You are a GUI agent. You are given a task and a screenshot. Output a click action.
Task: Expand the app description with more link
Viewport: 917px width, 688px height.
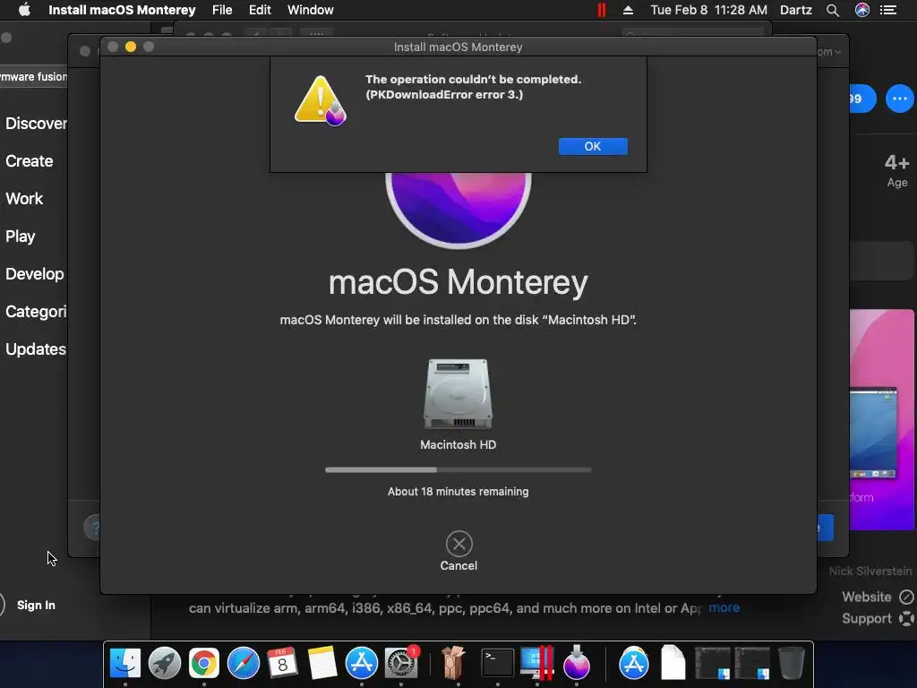[x=724, y=608]
